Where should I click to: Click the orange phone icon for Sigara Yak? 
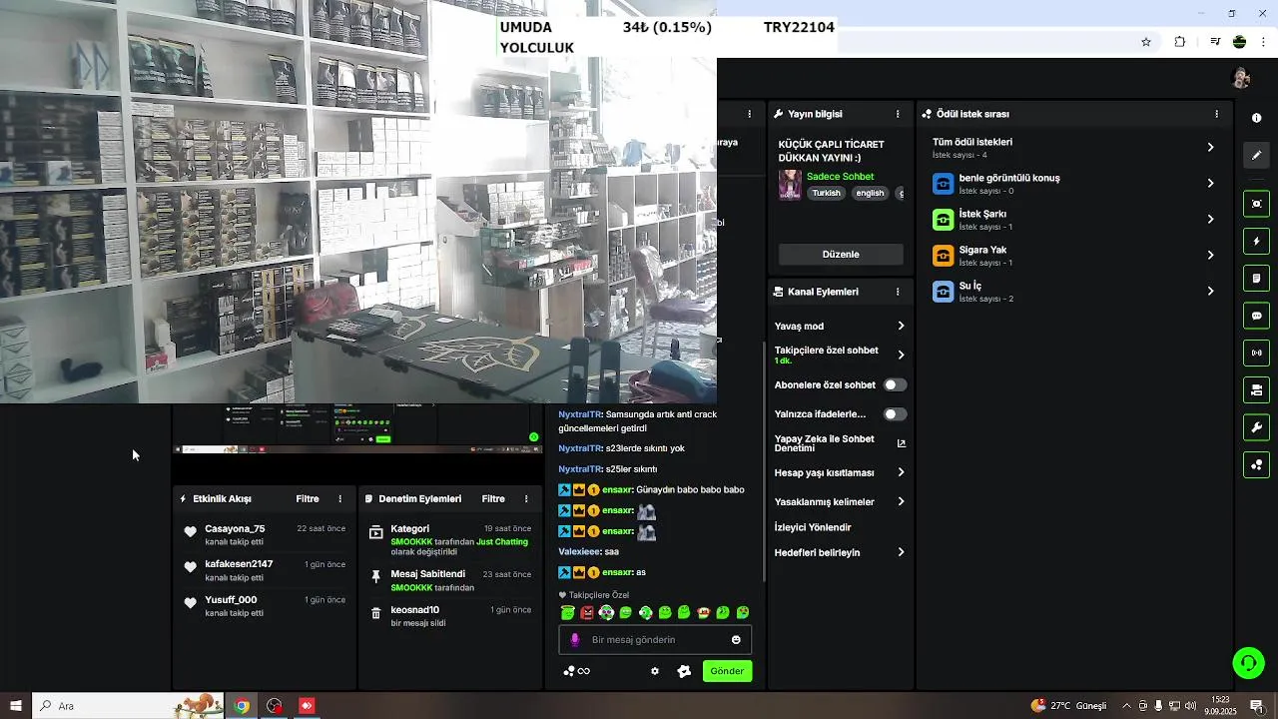click(943, 256)
